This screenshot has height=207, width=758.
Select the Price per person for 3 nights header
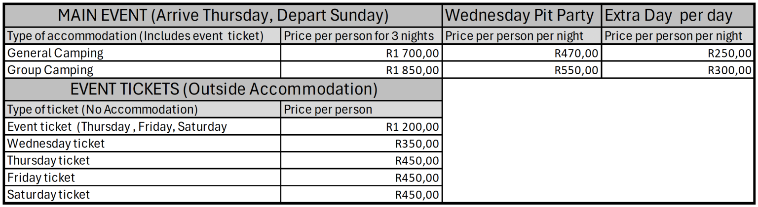tap(358, 36)
